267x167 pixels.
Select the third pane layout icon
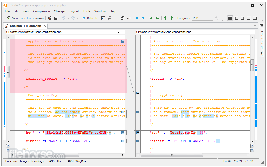[242, 18]
